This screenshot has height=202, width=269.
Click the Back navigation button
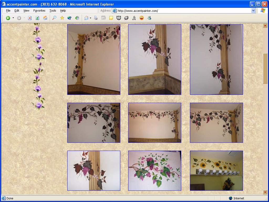pos(8,18)
